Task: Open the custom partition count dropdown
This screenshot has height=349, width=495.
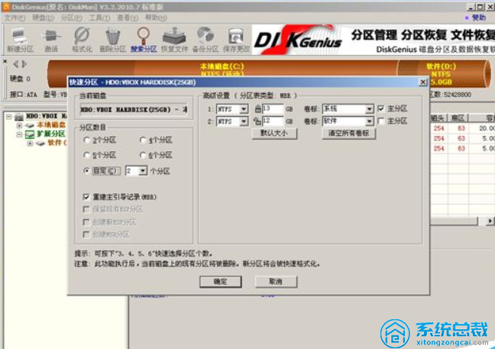Action: [143, 171]
